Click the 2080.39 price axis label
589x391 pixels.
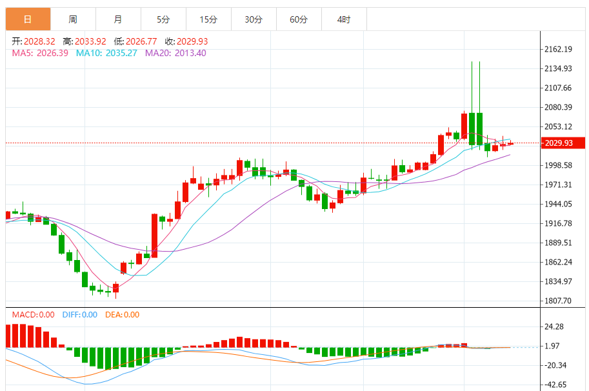[558, 107]
